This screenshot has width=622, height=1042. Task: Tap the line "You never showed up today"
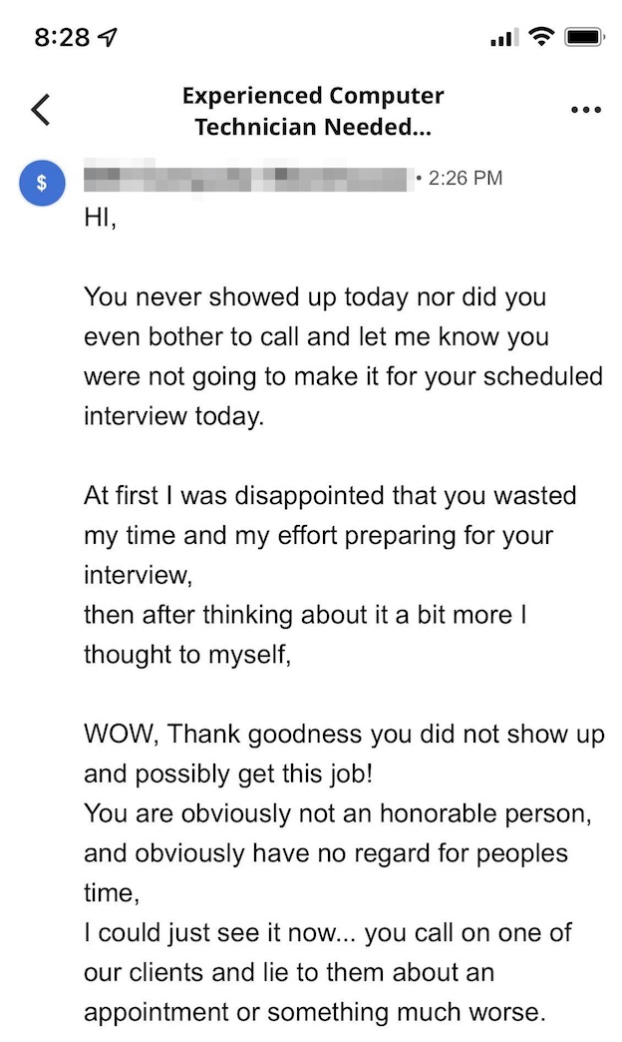[x=315, y=297]
